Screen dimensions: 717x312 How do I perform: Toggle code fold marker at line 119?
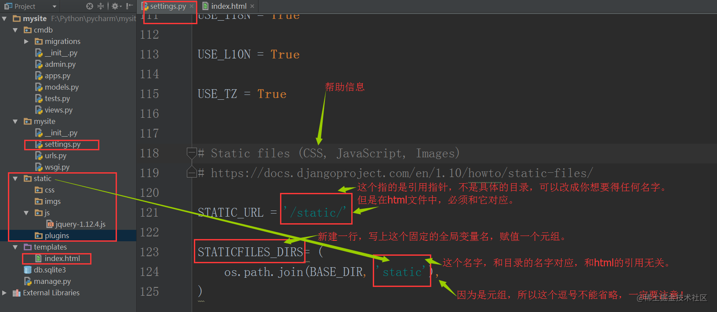[x=192, y=172]
